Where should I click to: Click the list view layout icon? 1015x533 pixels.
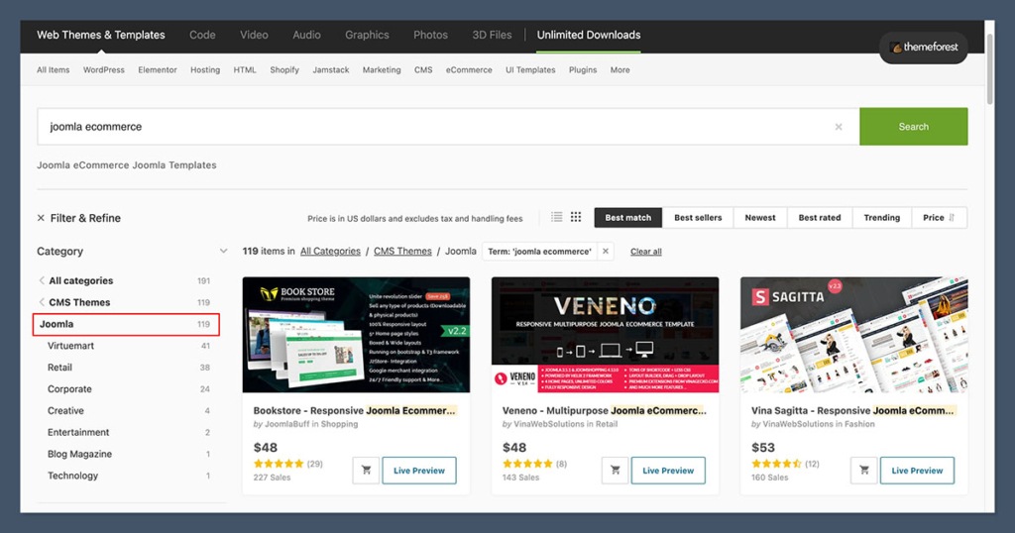(x=557, y=217)
